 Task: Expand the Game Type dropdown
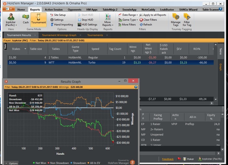128,20
